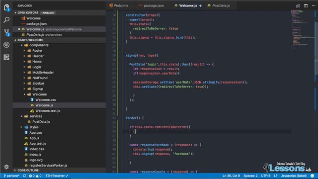Switch to the PostData.js tab
Image resolution: width=318 pixels, height=179 pixels.
(219, 5)
